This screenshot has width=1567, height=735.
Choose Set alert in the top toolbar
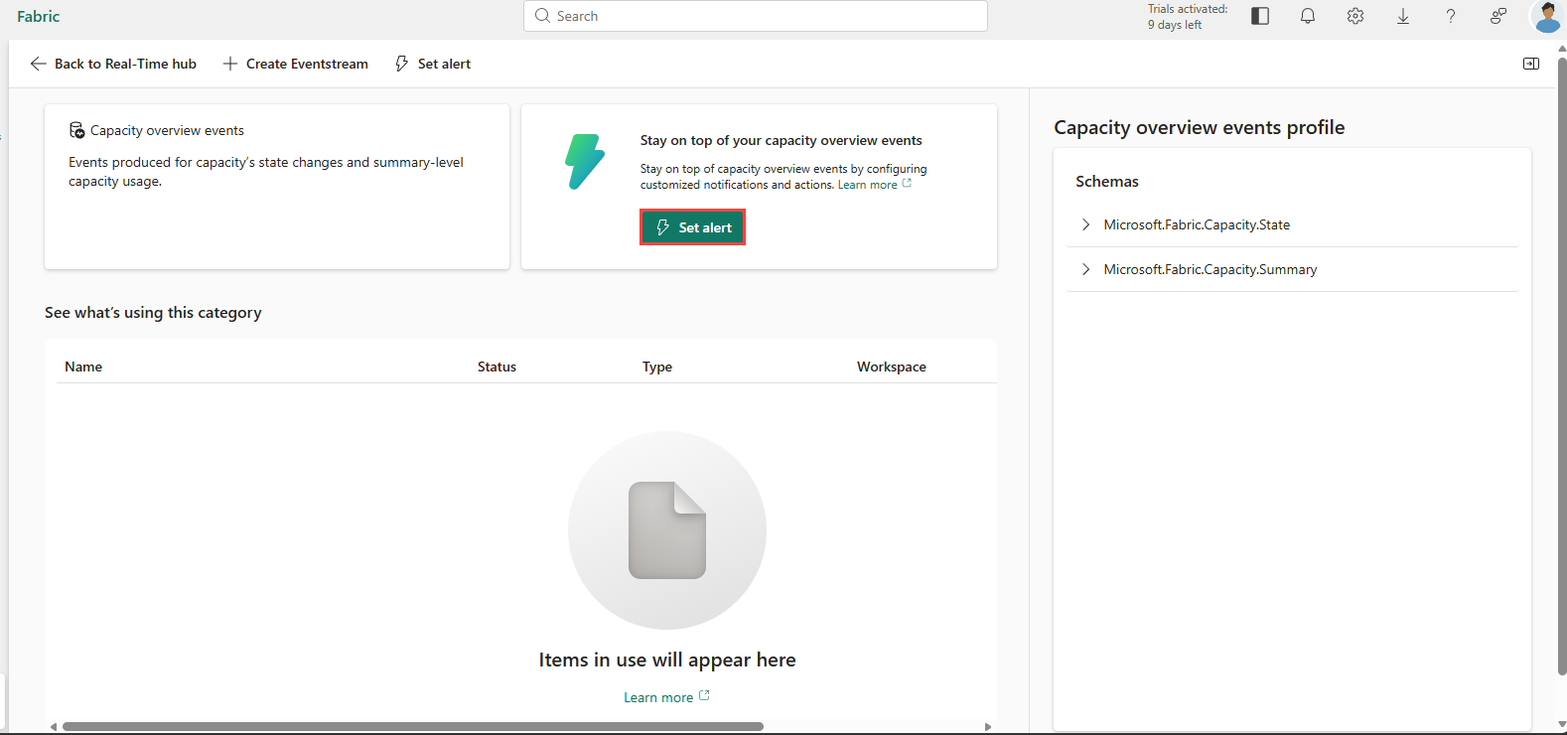click(433, 64)
